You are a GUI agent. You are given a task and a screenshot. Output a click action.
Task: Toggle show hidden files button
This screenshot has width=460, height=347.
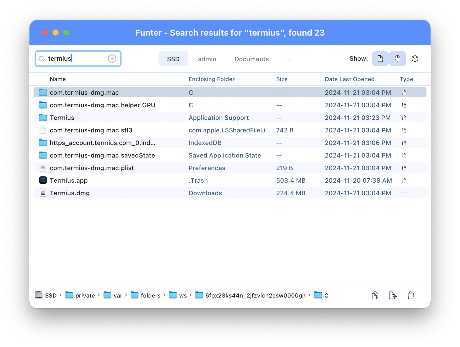coord(397,59)
